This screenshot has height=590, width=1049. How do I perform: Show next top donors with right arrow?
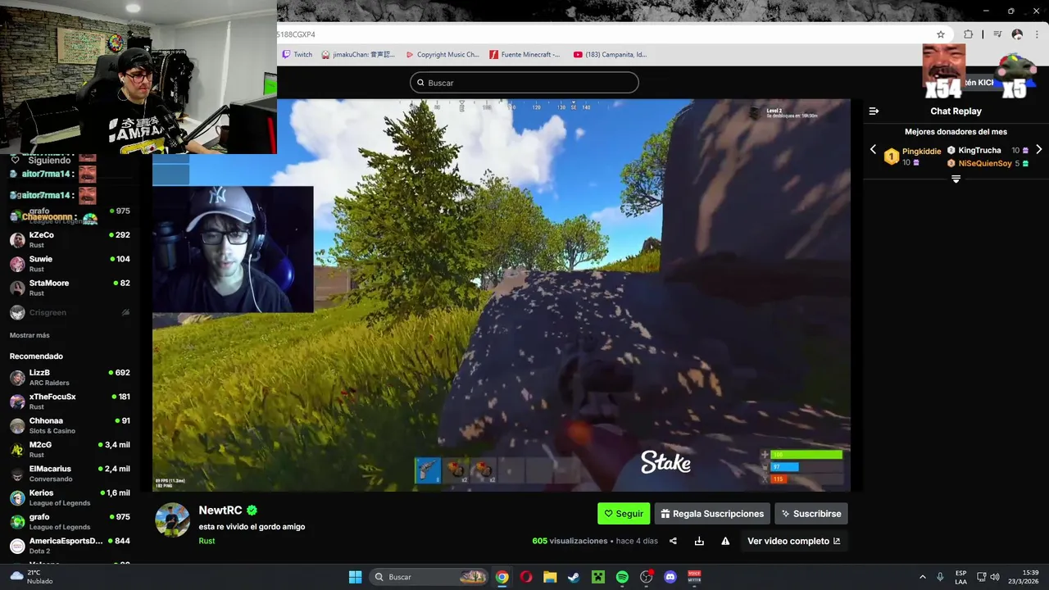click(x=1039, y=150)
